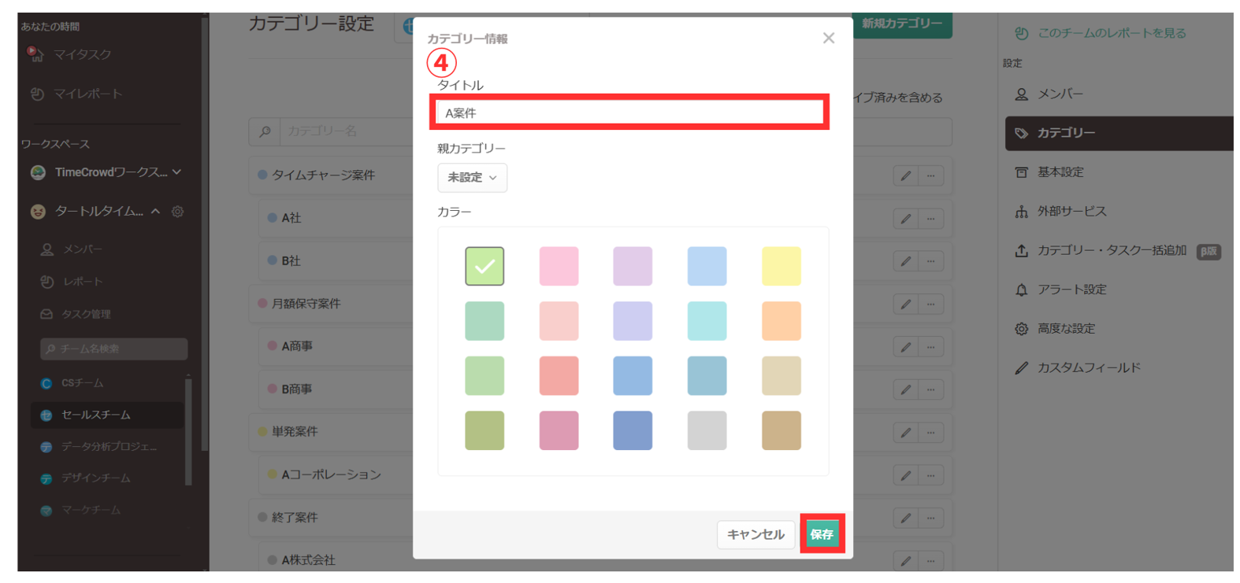
Task: Go to アラート設定 in settings menu
Action: pyautogui.click(x=1071, y=290)
